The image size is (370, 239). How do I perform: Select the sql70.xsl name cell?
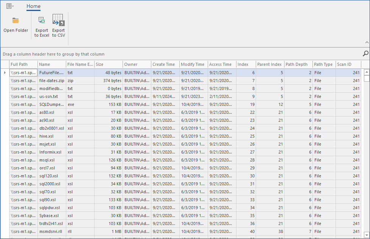click(x=52, y=192)
